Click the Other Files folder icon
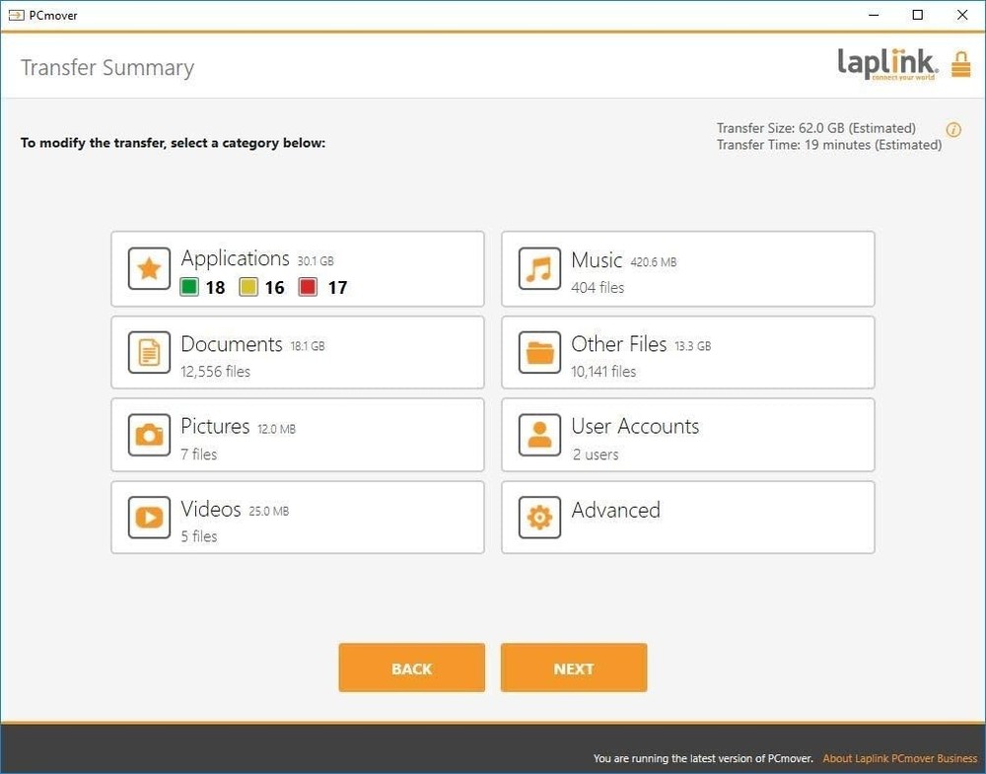Image resolution: width=986 pixels, height=774 pixels. click(x=538, y=352)
